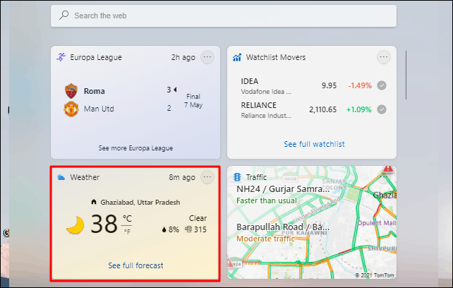
Task: Click the wind air quality icon
Action: (x=188, y=229)
